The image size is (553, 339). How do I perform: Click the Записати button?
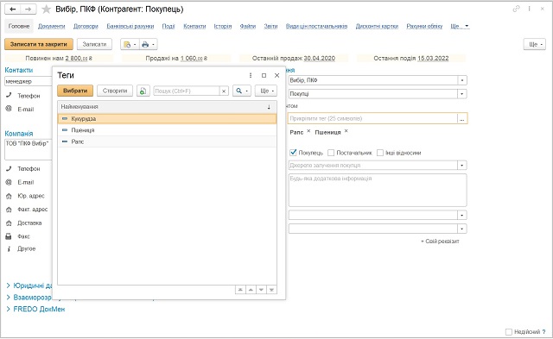pos(94,44)
